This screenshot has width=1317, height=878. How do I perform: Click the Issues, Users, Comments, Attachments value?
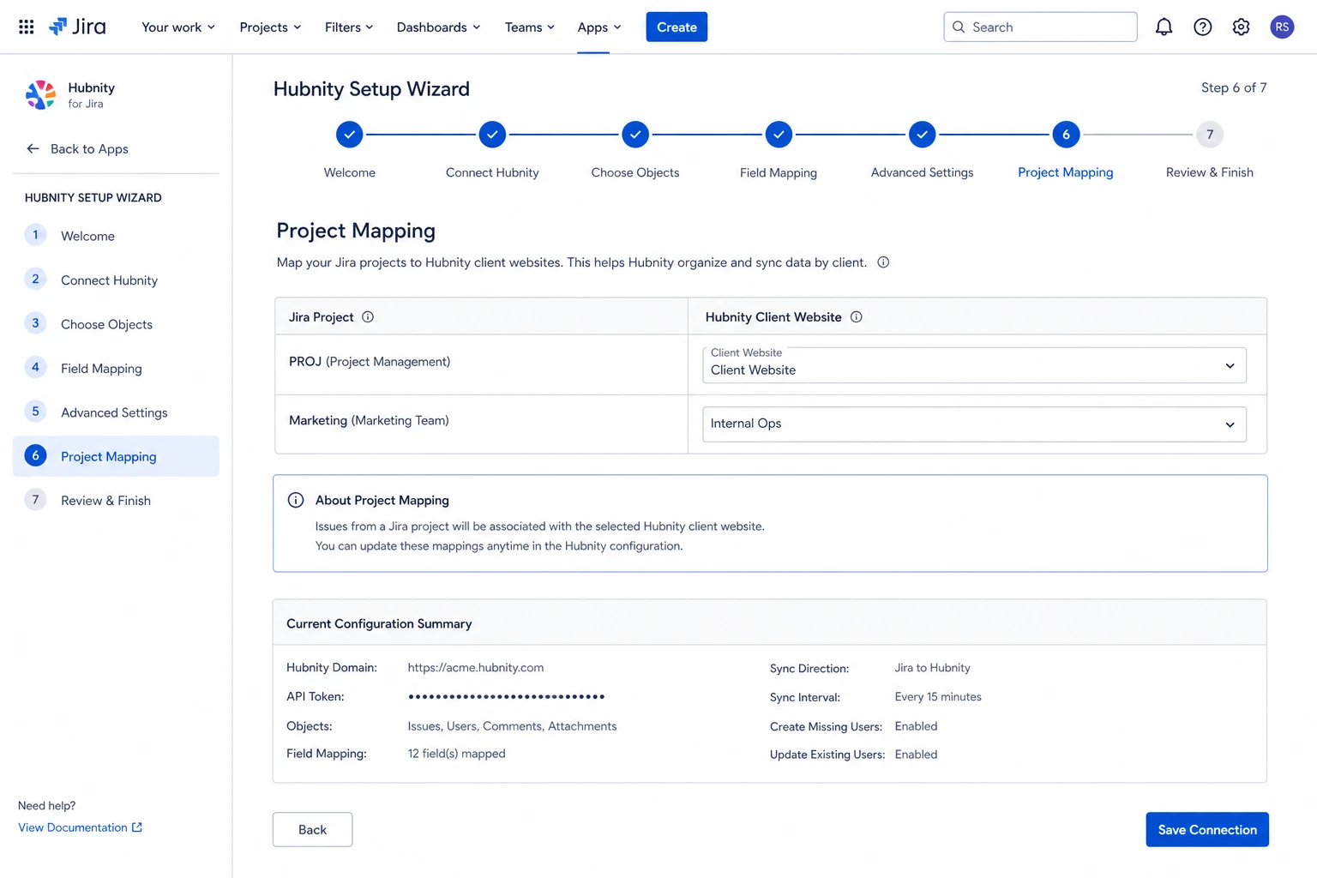[x=512, y=726]
